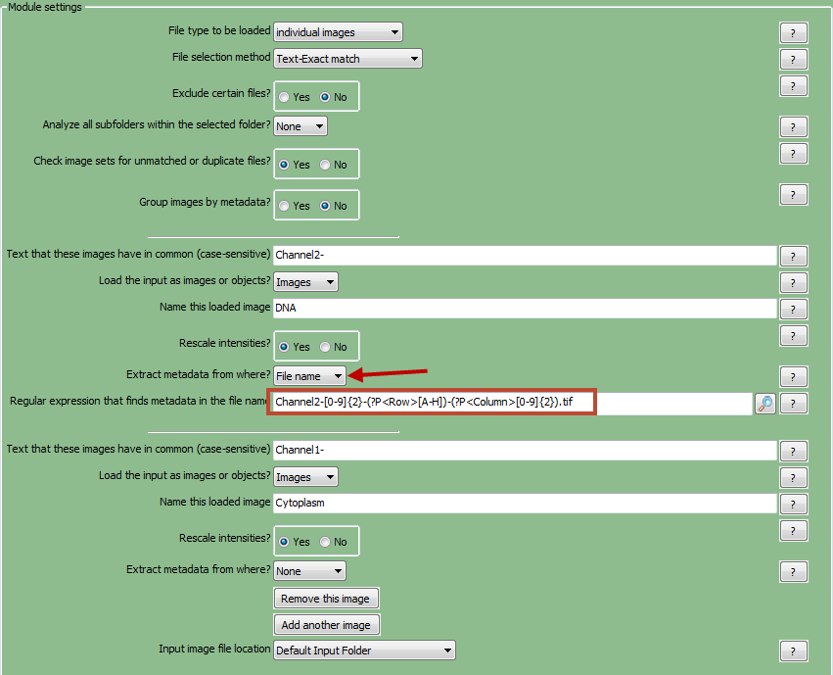The image size is (833, 675).
Task: Set Rescale intensities to No for DNA image
Action: click(325, 347)
